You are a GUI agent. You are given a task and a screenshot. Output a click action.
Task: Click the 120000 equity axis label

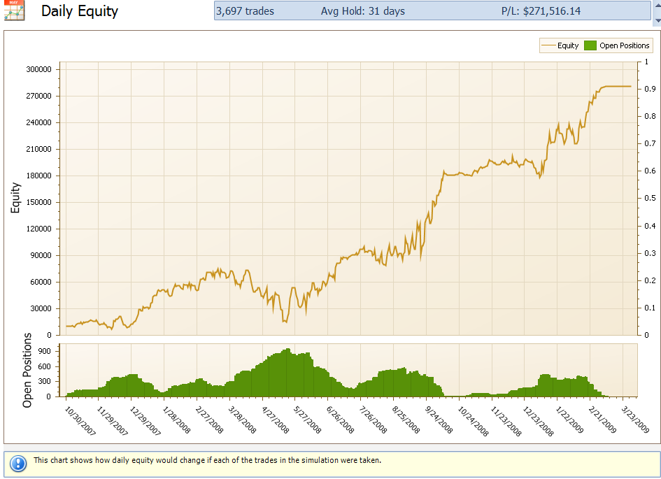(38, 229)
